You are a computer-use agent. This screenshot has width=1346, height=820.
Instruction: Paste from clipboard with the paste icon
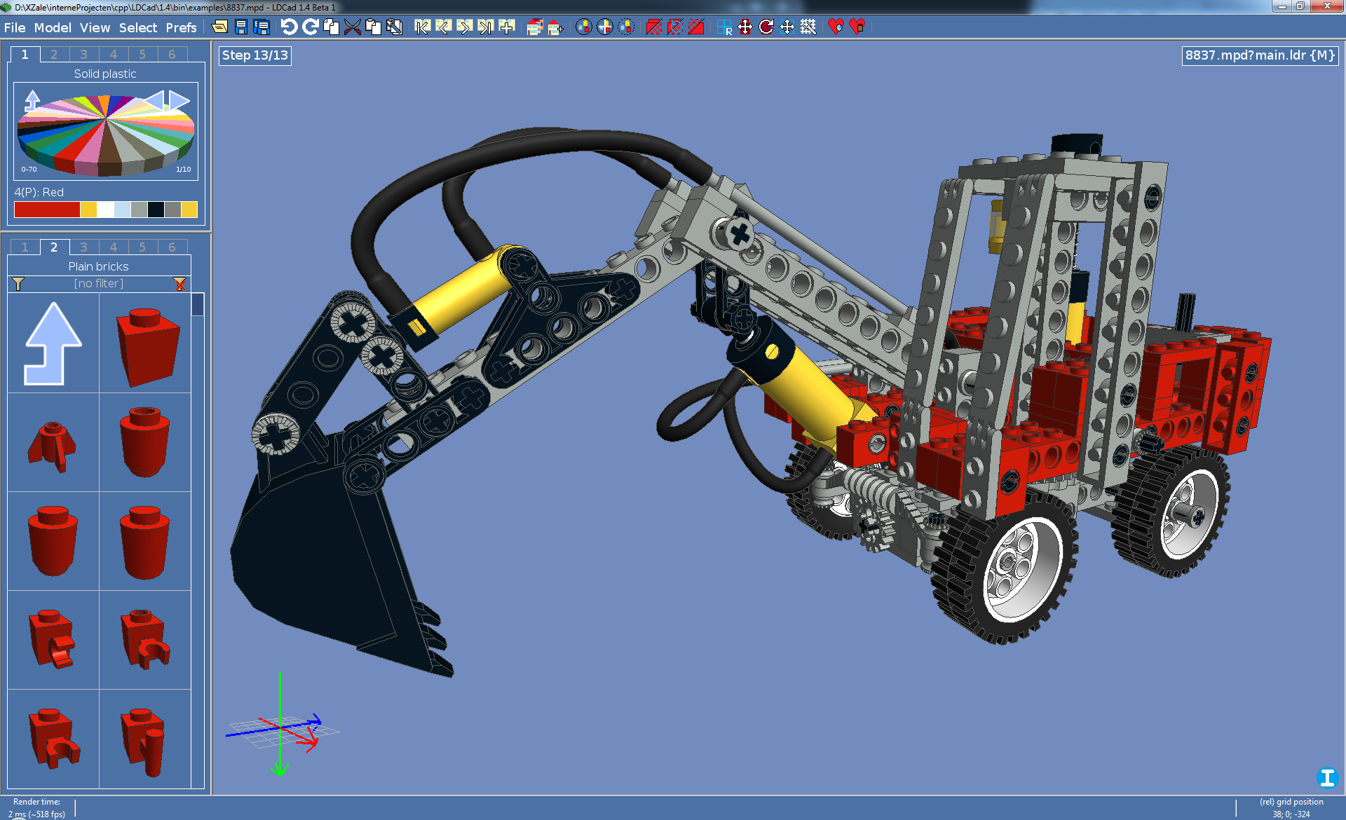[374, 27]
